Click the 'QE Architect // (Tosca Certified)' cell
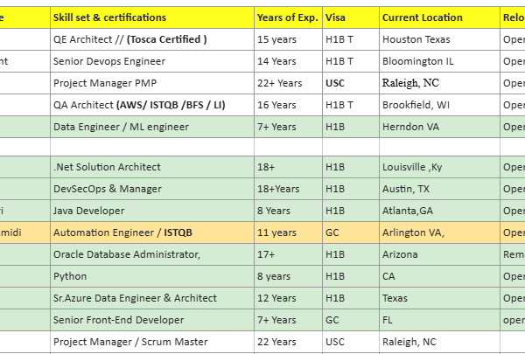The width and height of the screenshot is (525, 354). coord(150,39)
